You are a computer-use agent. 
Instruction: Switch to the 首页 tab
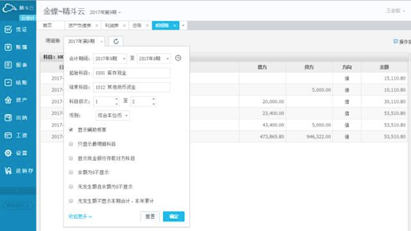[48, 25]
